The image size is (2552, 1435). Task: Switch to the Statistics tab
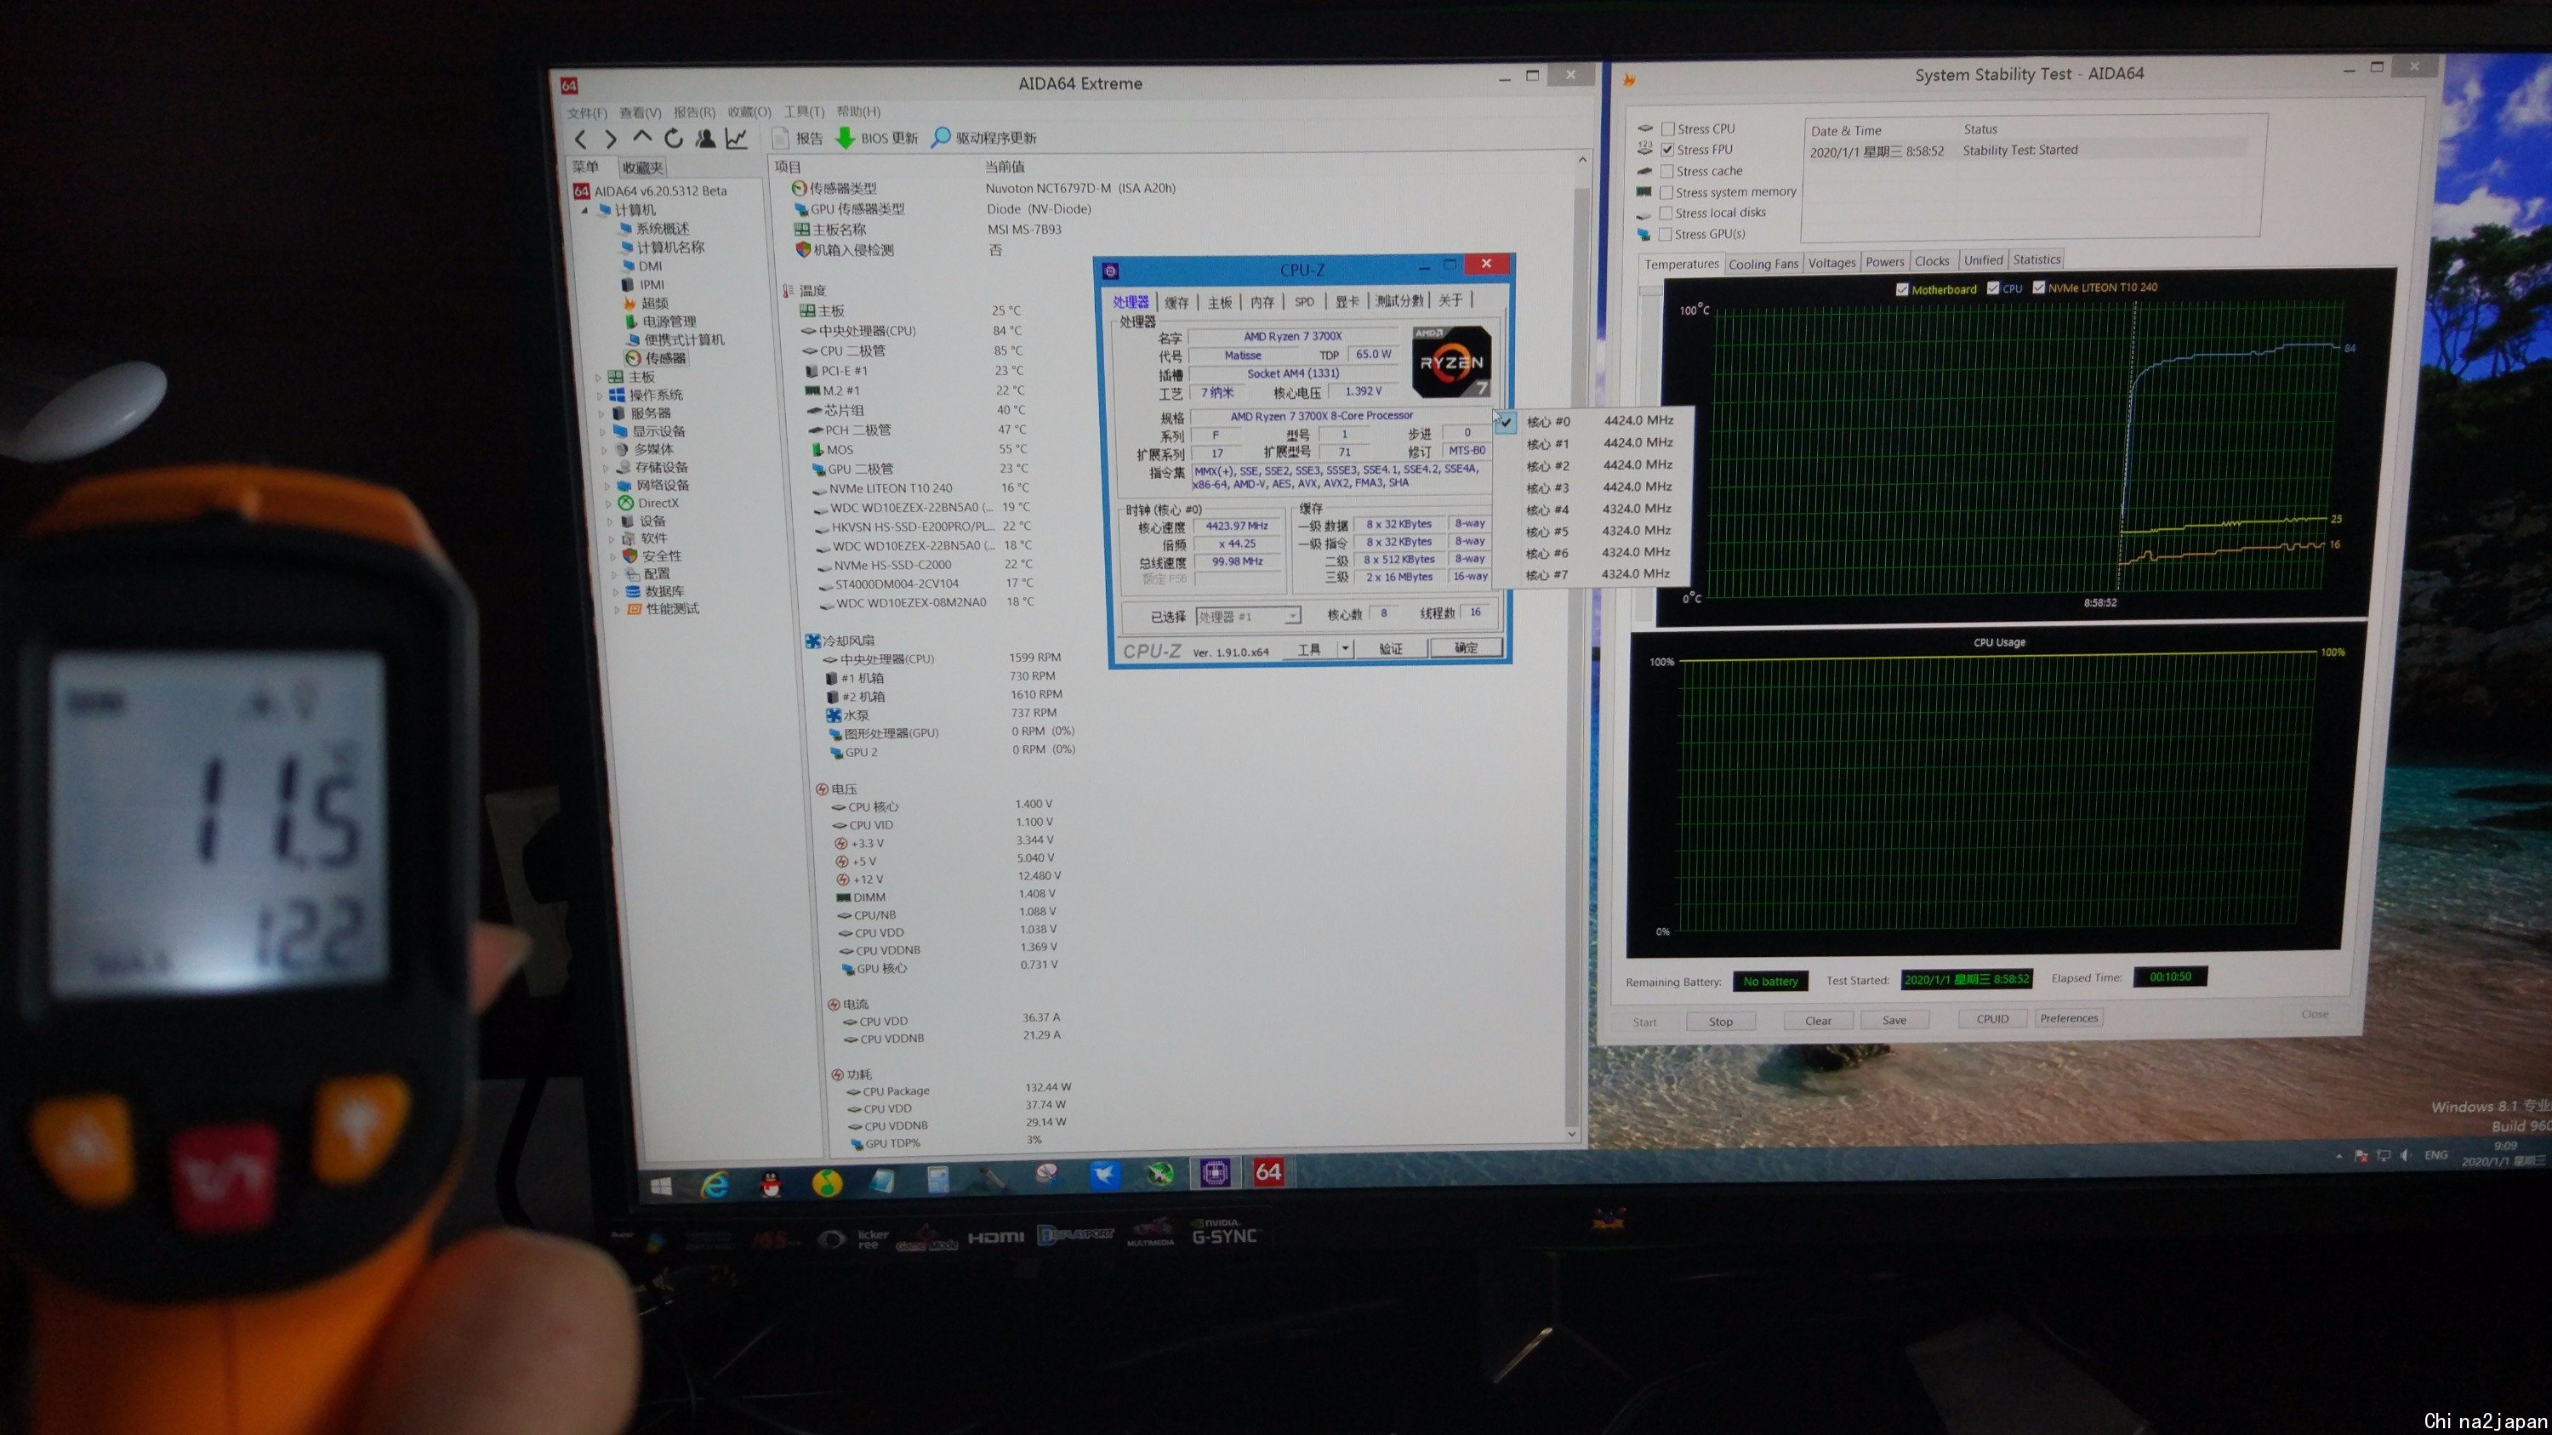(2036, 259)
